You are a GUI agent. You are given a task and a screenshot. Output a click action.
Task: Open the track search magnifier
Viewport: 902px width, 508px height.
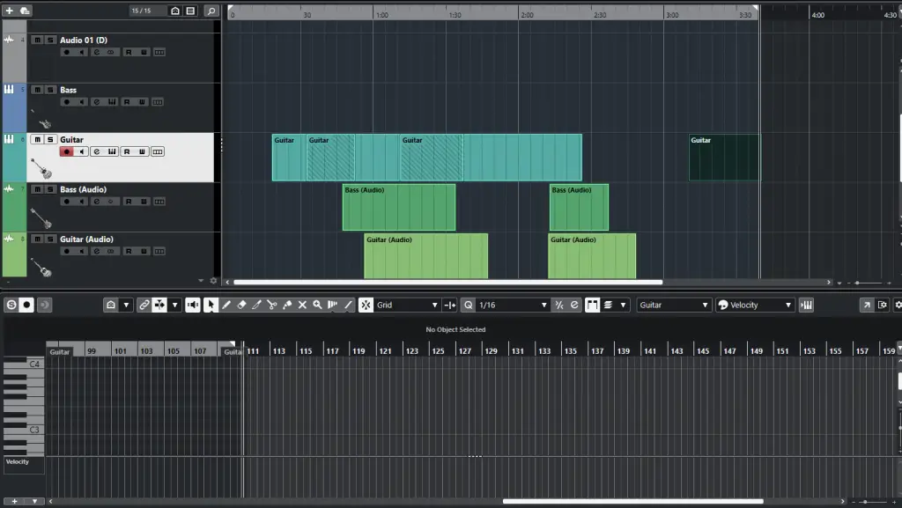tap(211, 11)
